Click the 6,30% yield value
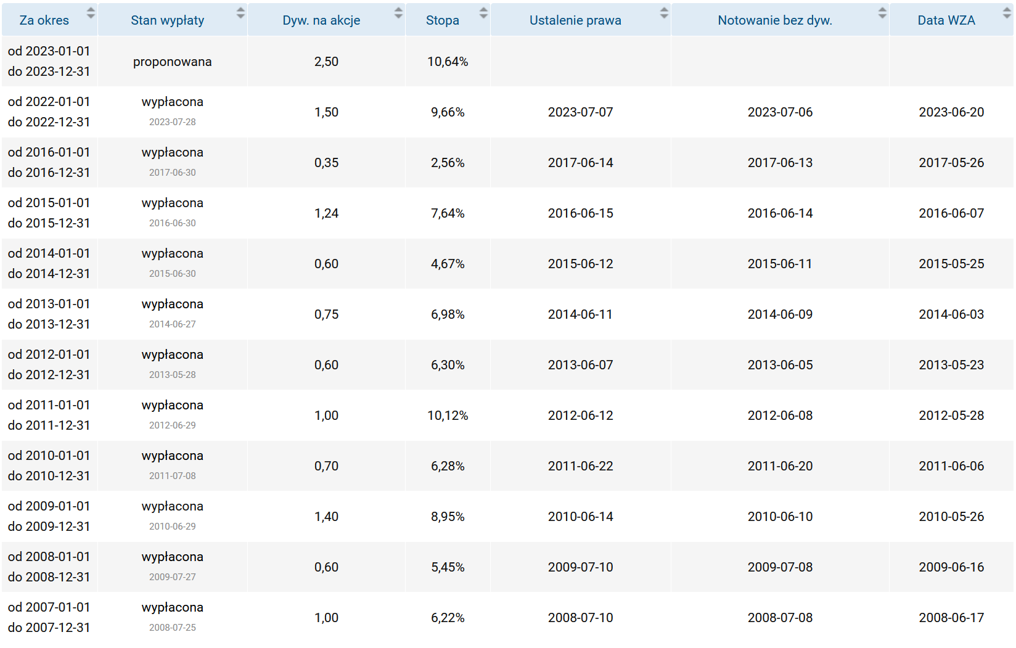The height and width of the screenshot is (648, 1016). point(448,365)
